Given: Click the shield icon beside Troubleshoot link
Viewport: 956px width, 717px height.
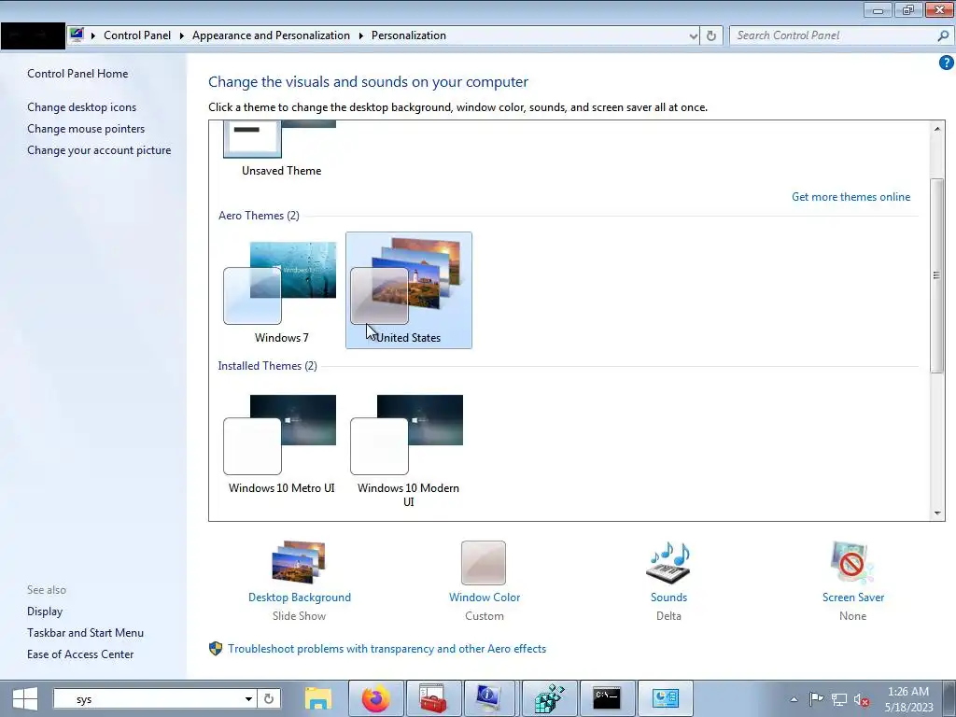Looking at the screenshot, I should coord(216,649).
